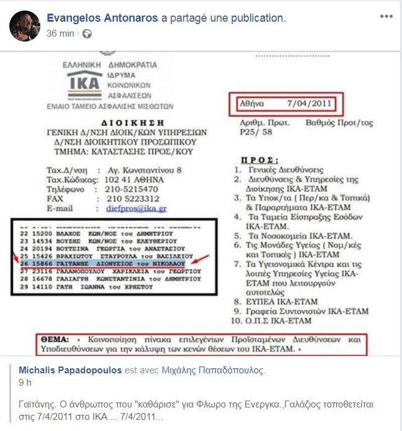Click row 22 ΒΛΑΧΟΣ in names list
Image resolution: width=402 pixels, height=431 pixels.
(96, 234)
